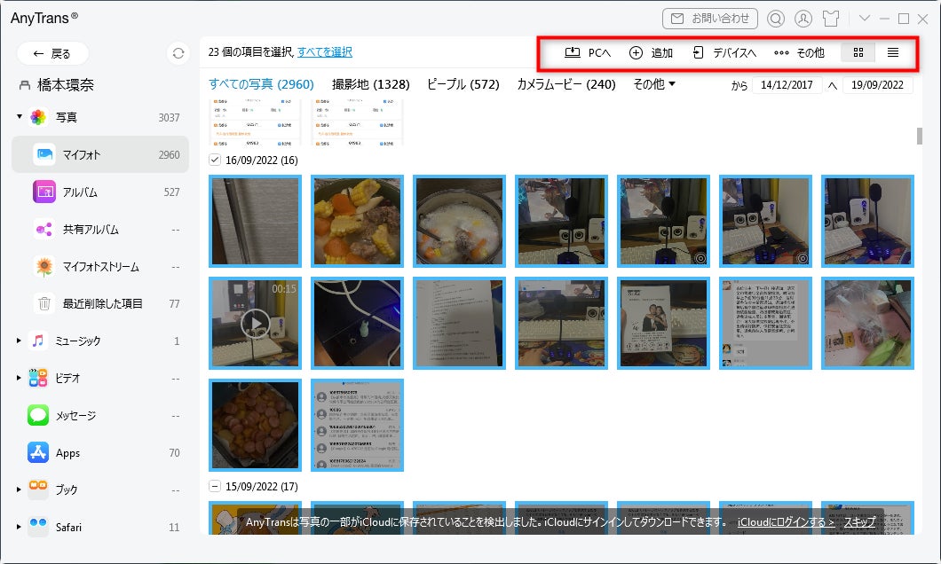Click the PCへ export icon button
941x564 pixels.
(x=572, y=52)
